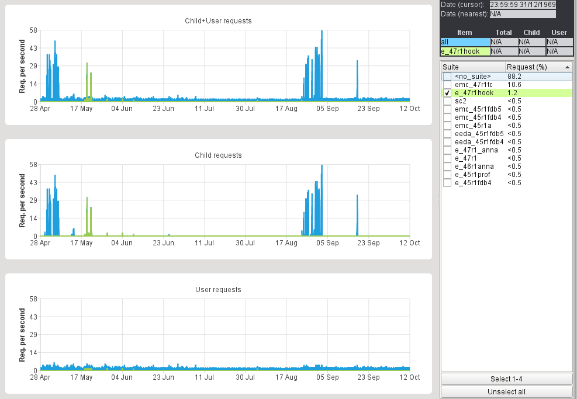This screenshot has width=577, height=399.
Task: Check the <no_suite> checkbox
Action: [447, 77]
